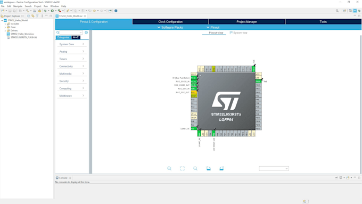
Task: Rotate the chip view counterclockwise
Action: coord(221,168)
